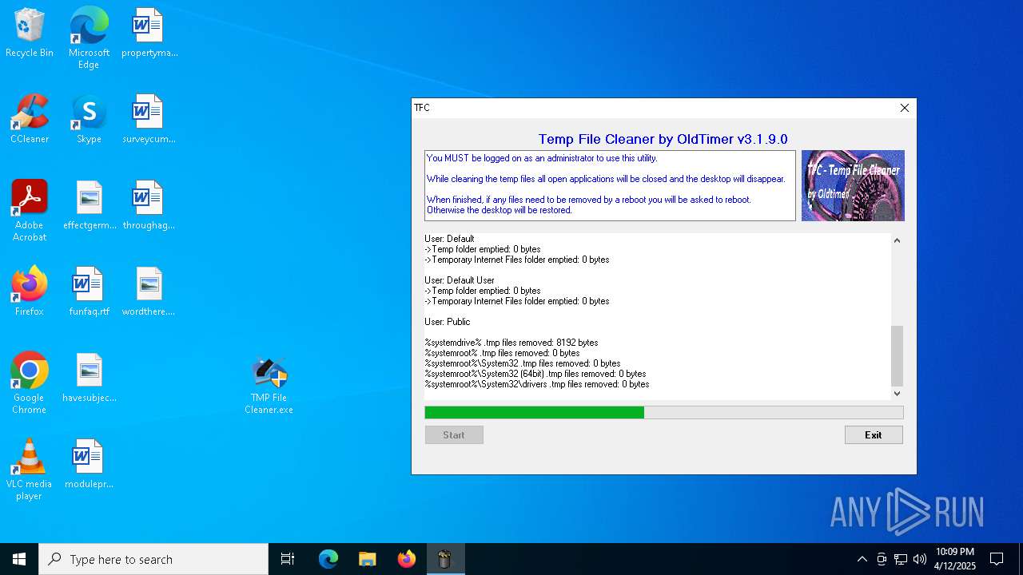Select the surveycum... Word document
The height and width of the screenshot is (575, 1023).
[149, 119]
